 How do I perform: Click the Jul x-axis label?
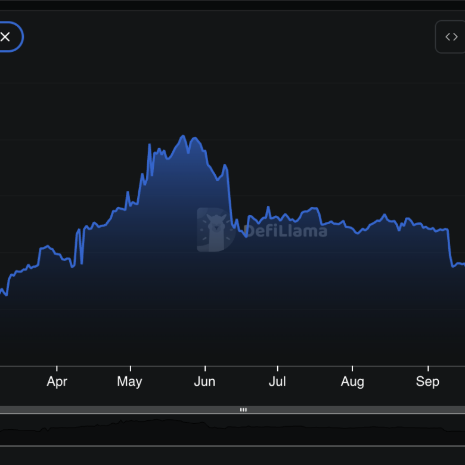277,382
